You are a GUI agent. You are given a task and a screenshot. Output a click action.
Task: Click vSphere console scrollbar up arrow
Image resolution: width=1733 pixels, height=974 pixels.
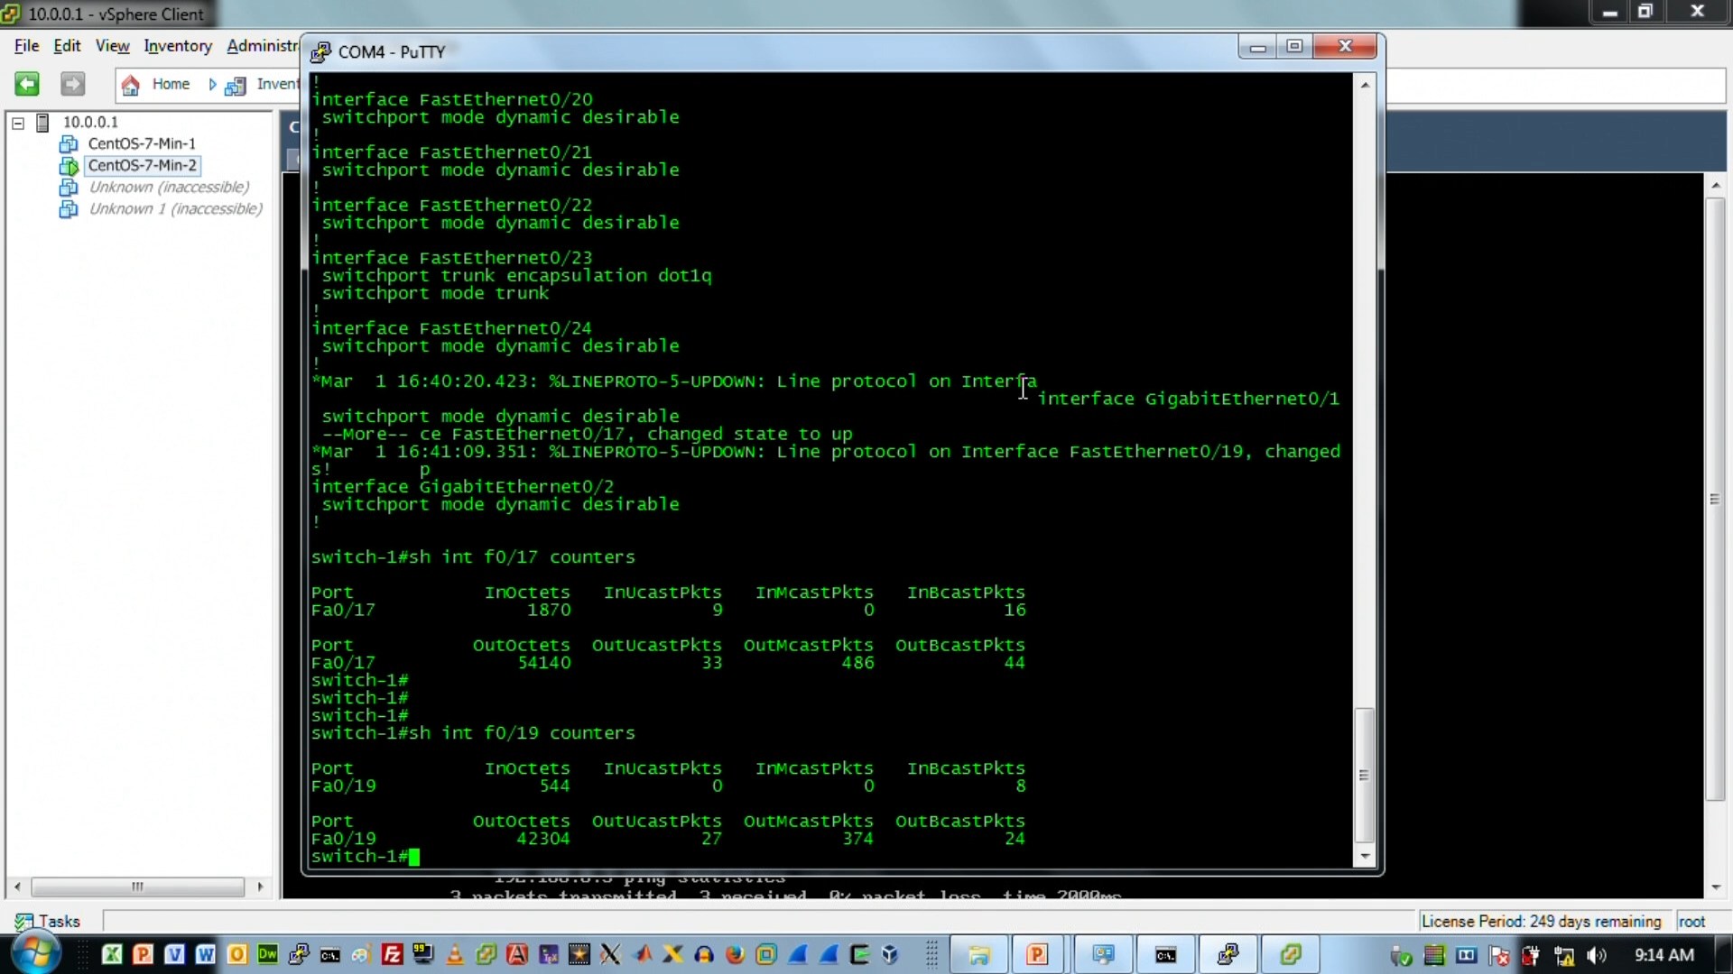pos(1715,186)
